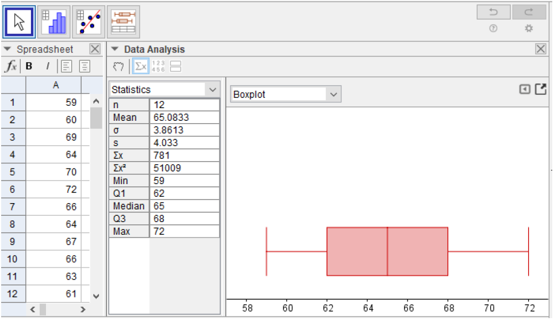Click spreadsheet scroll down arrow
The width and height of the screenshot is (554, 321).
[96, 296]
